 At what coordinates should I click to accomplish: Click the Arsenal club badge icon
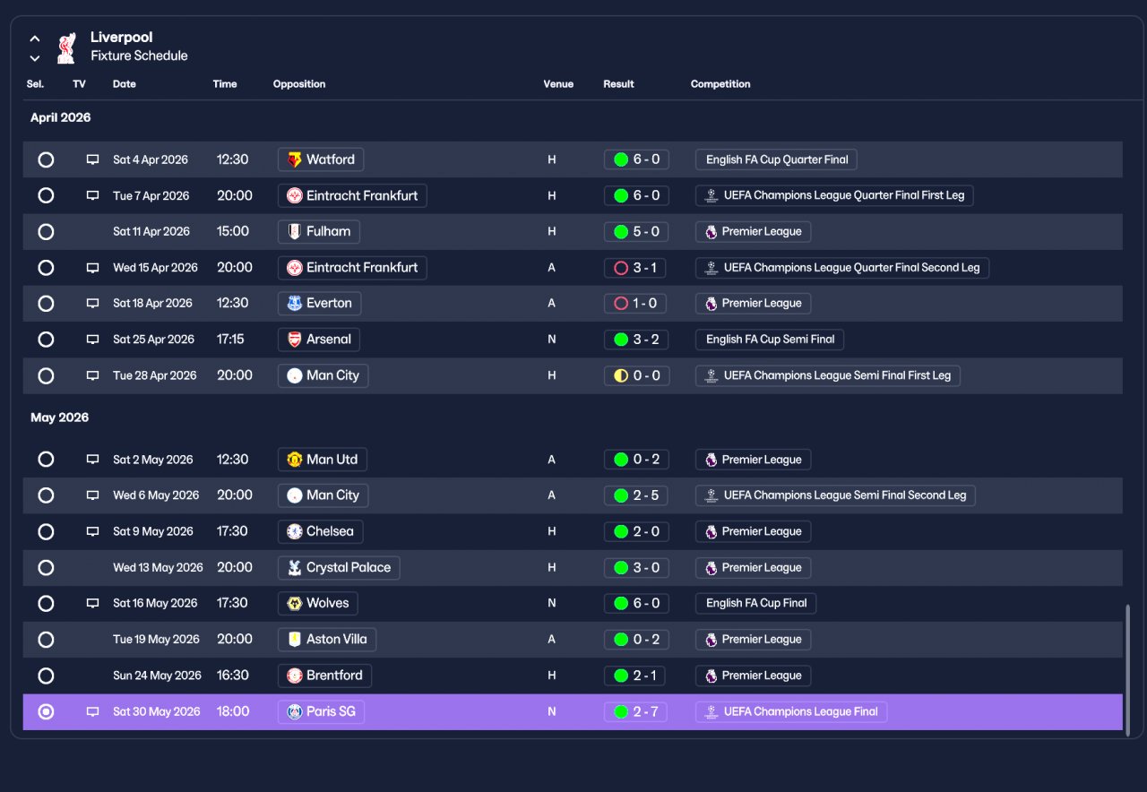295,340
